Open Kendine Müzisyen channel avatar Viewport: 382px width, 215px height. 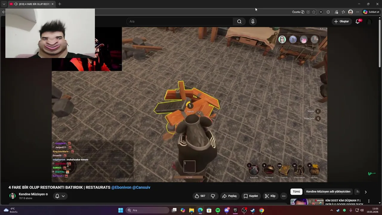pos(13,196)
